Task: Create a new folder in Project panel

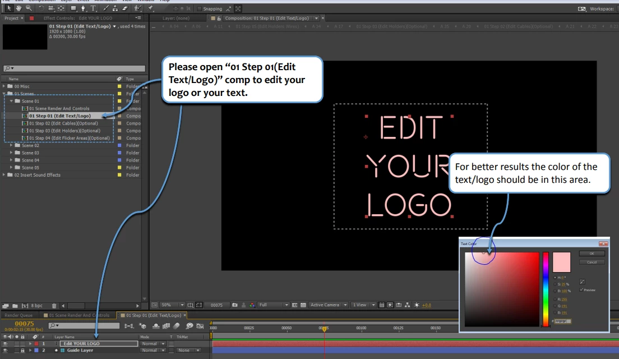Action: coord(15,306)
